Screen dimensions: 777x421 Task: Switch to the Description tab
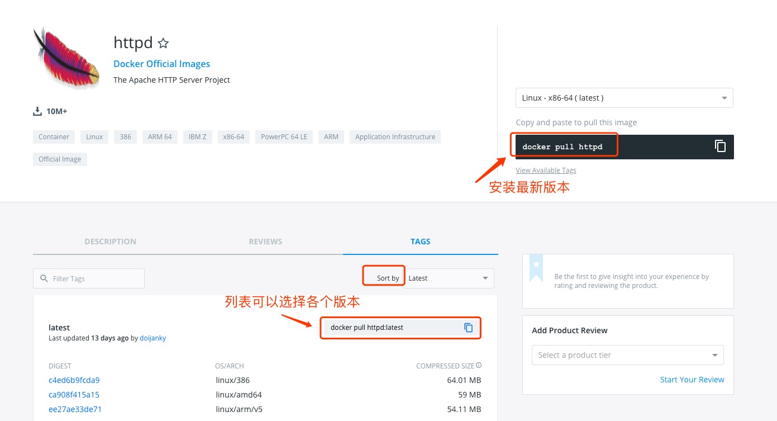coord(110,241)
